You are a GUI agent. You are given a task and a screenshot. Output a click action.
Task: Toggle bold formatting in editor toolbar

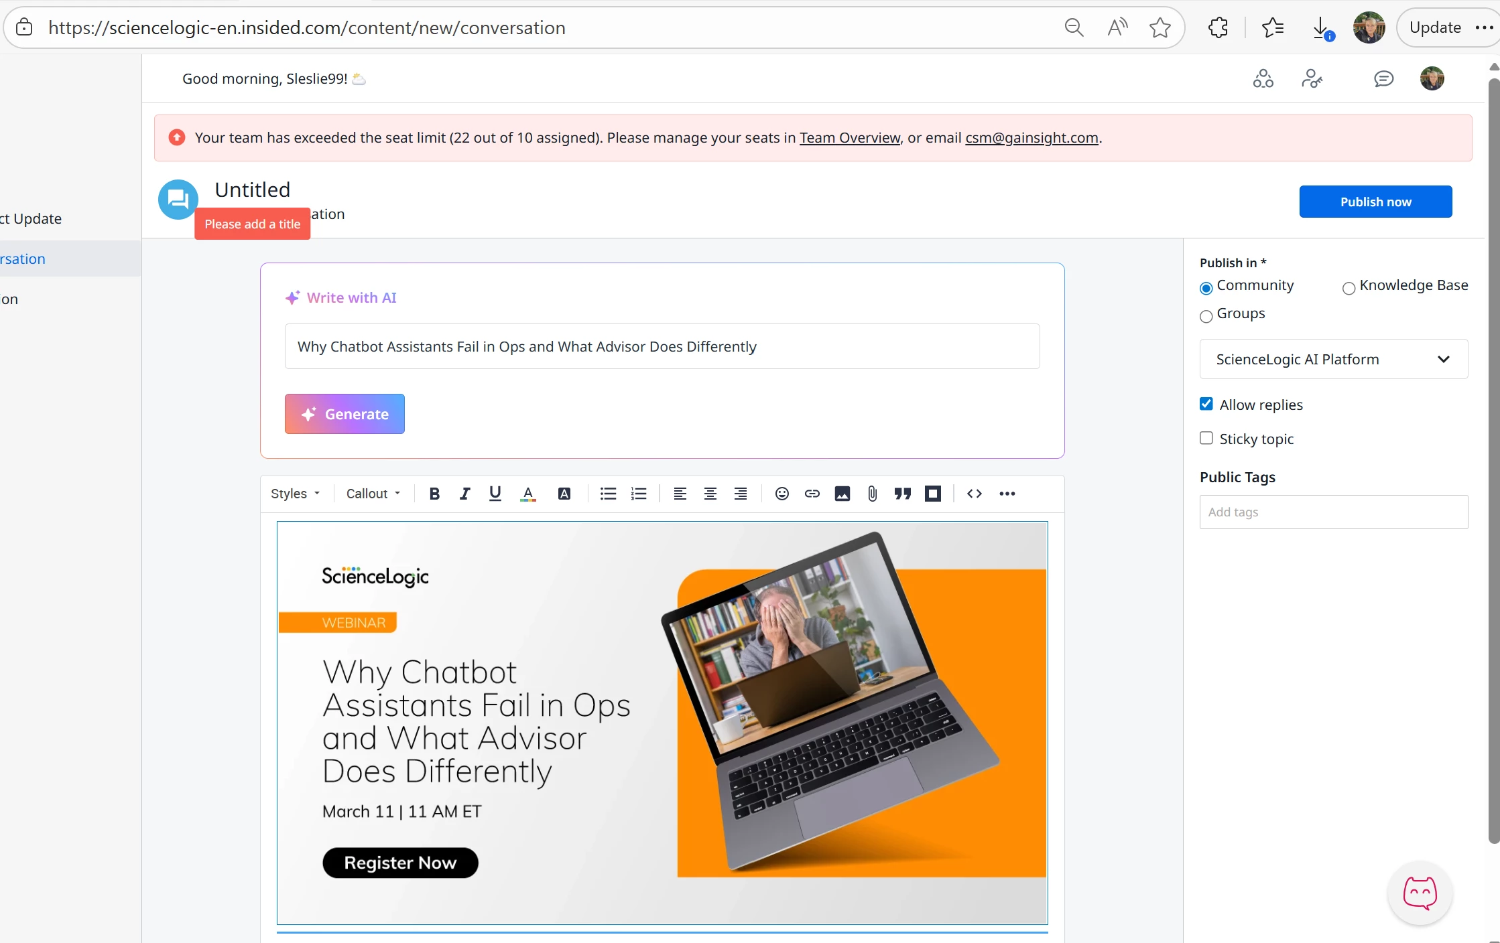point(434,494)
